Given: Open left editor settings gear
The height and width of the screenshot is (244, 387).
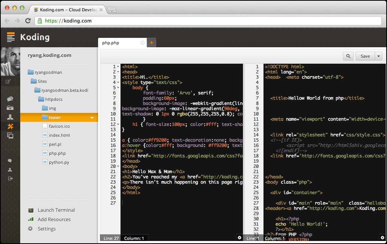Looking at the screenshot, I should (x=240, y=238).
